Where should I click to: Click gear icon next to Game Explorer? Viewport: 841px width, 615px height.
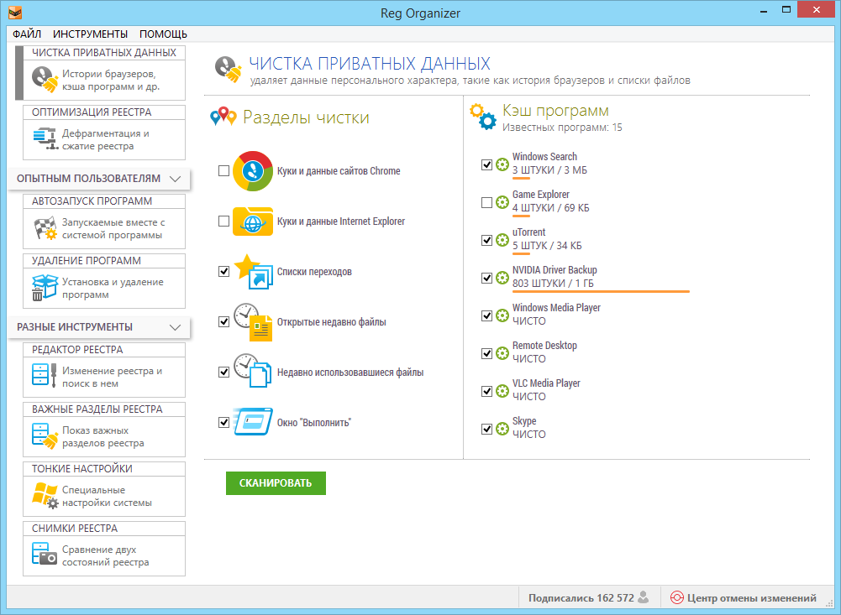tap(502, 202)
